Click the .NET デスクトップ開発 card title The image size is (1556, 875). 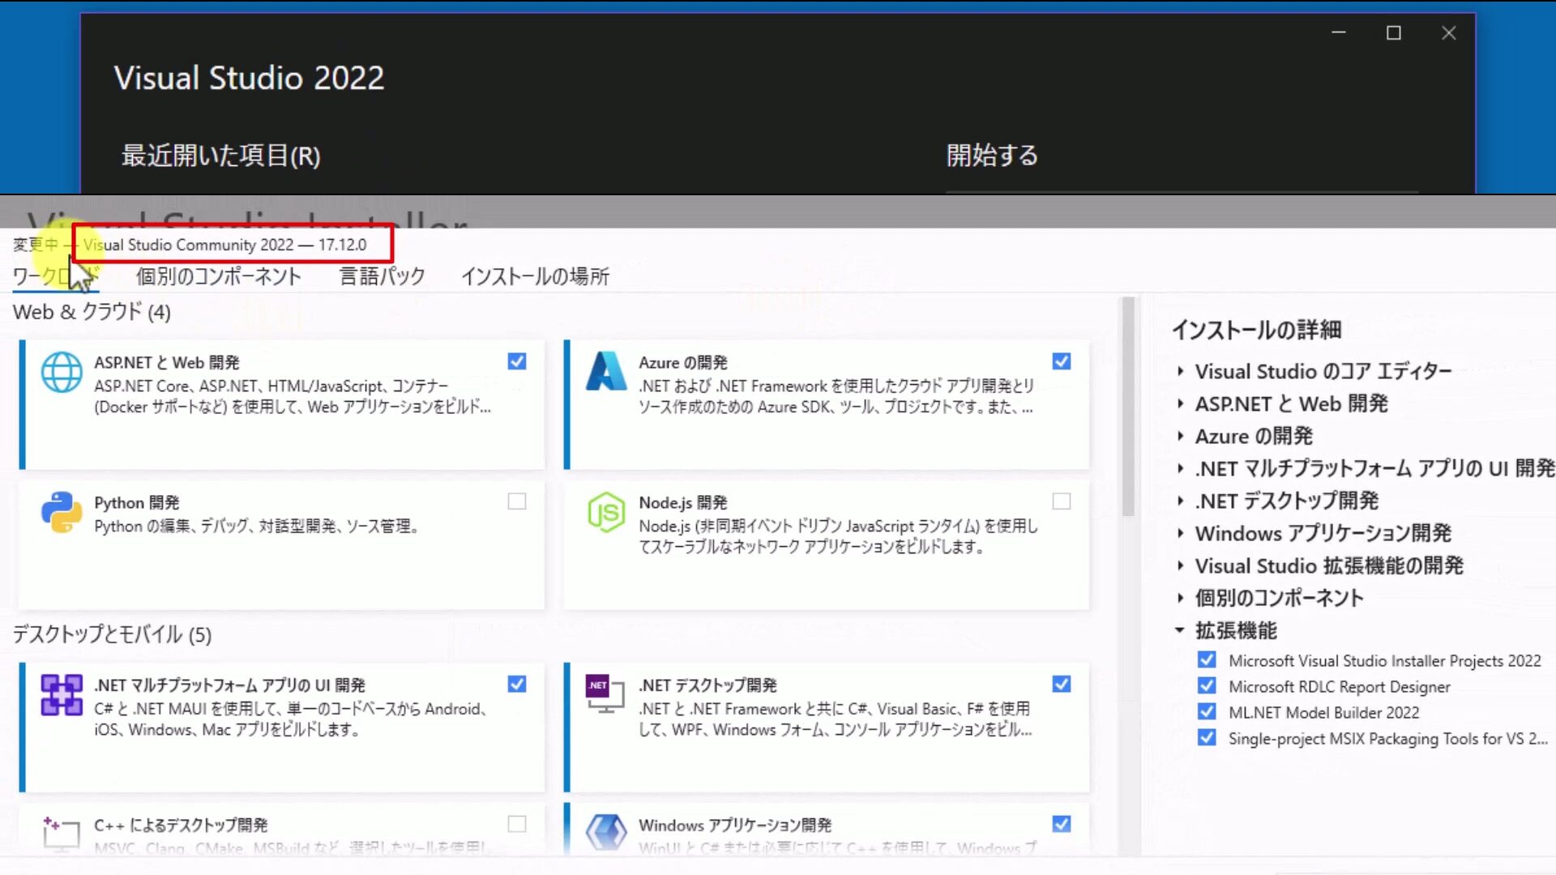pos(707,685)
